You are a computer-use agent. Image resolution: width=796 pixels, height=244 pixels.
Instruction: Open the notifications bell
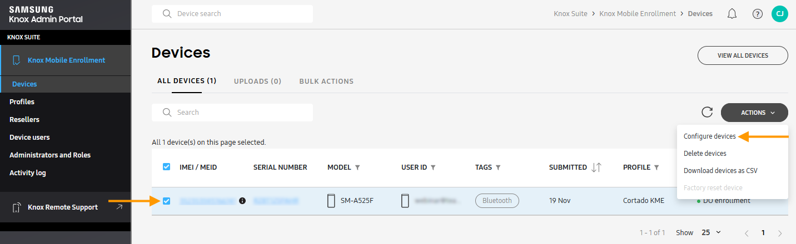coord(732,14)
